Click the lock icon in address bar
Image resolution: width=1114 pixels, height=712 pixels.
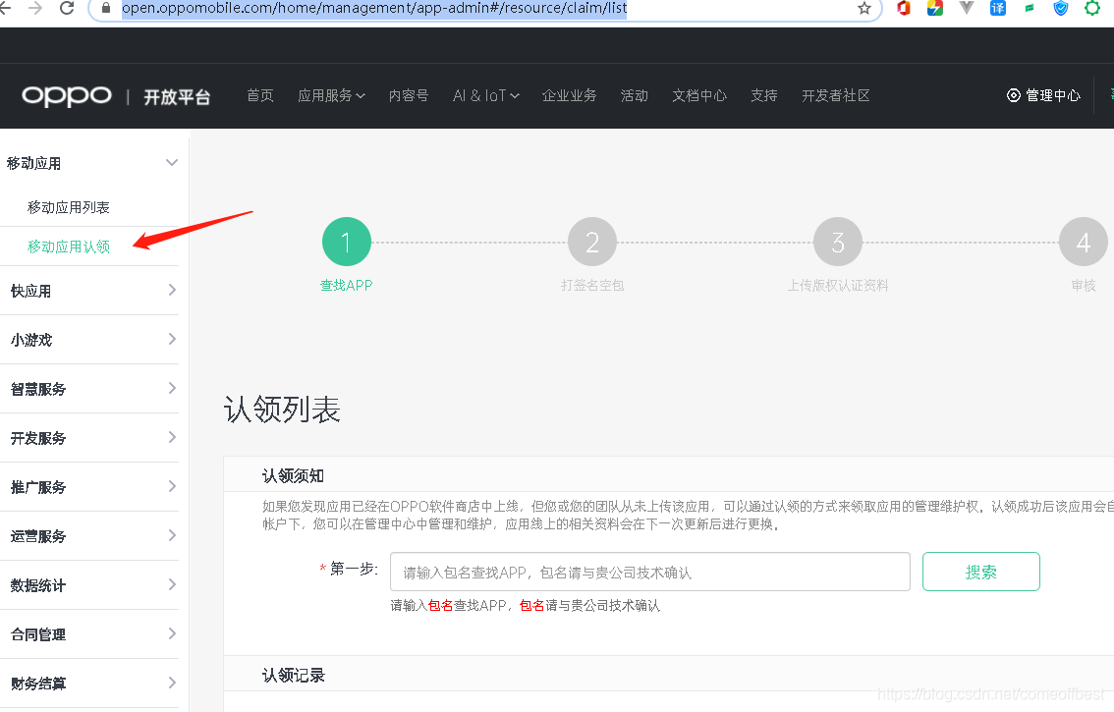click(106, 8)
